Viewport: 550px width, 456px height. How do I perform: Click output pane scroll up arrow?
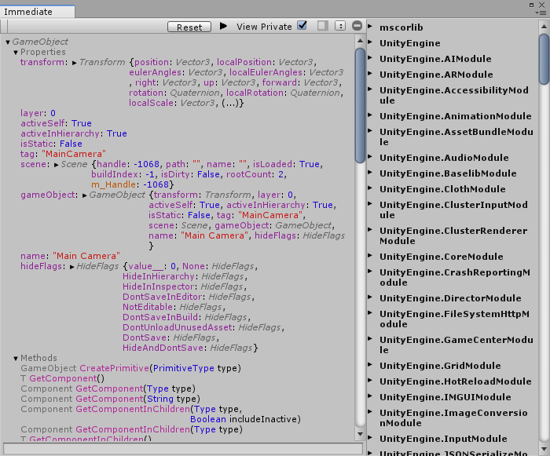point(360,41)
